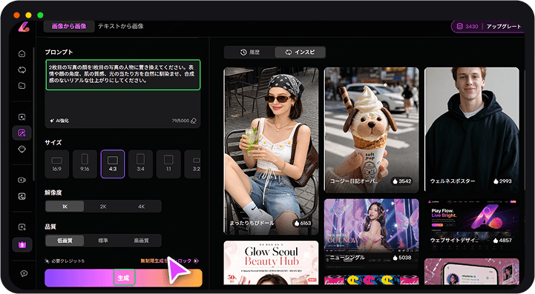
Task: Select the 1:1 size option
Action: tap(168, 164)
